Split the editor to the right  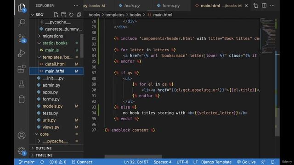click(x=264, y=5)
